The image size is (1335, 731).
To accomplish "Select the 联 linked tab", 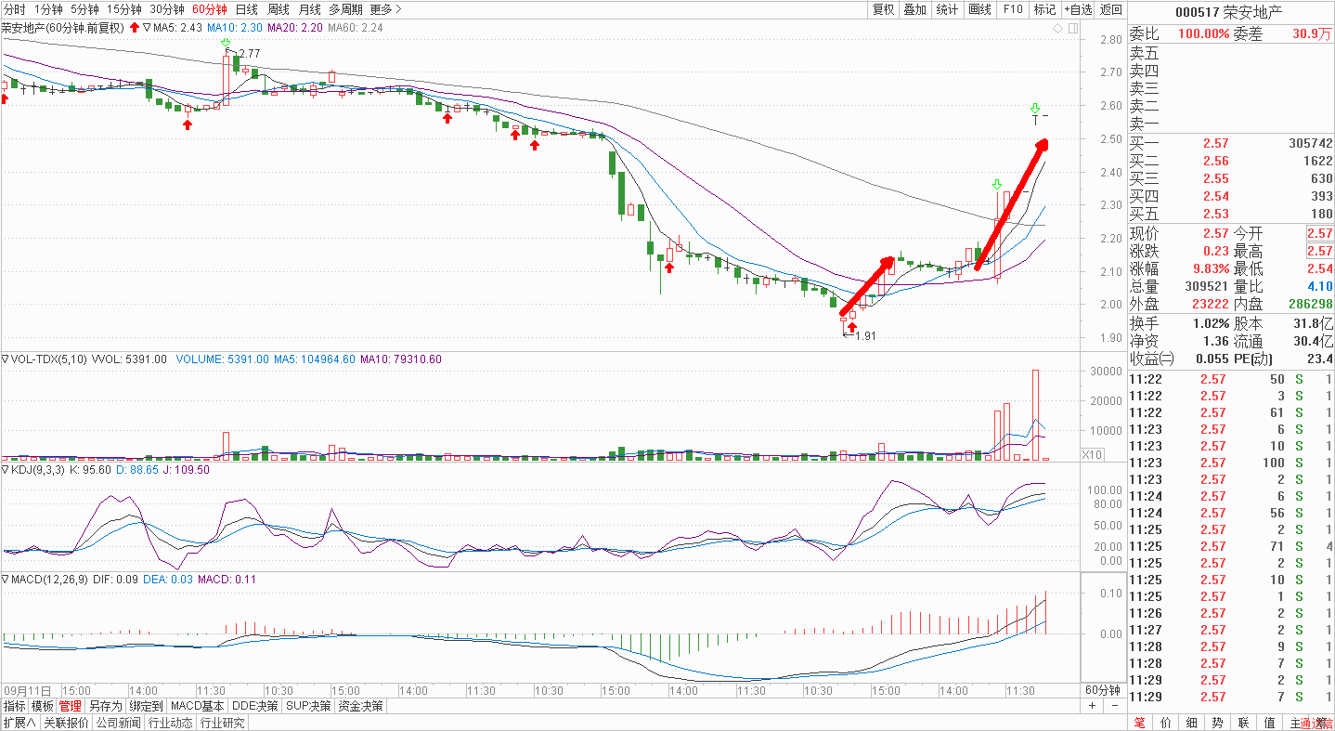I will point(1243,723).
